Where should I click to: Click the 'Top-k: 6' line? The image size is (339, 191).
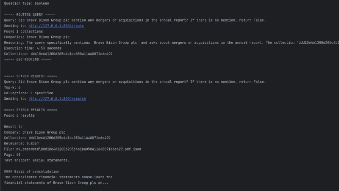[12, 87]
